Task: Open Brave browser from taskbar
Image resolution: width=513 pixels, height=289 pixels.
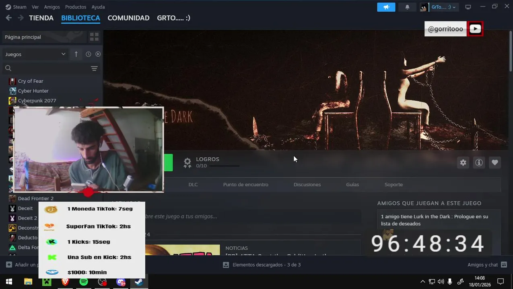Action: click(x=65, y=282)
